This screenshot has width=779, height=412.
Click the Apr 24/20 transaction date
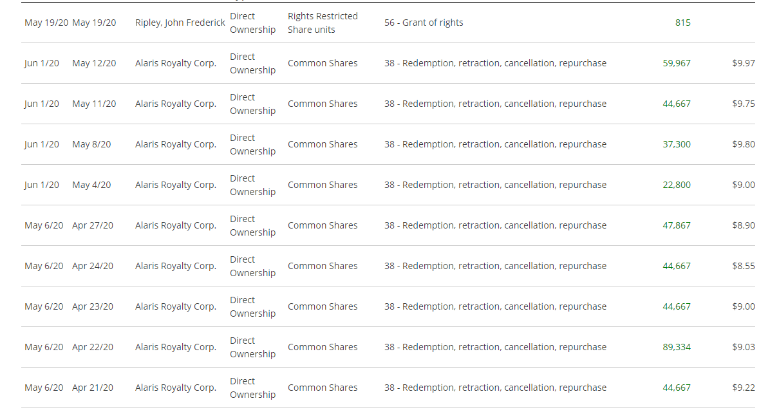point(93,266)
